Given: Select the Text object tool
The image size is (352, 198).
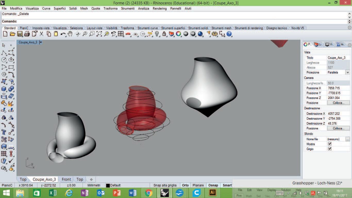Looking at the screenshot, I should pos(4,132).
